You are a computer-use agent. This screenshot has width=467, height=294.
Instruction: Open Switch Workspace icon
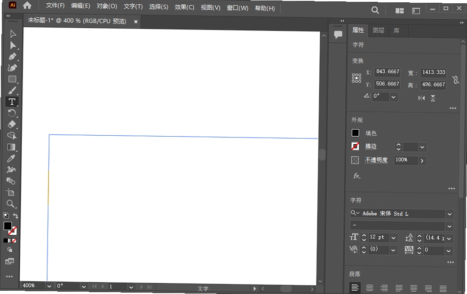(416, 11)
